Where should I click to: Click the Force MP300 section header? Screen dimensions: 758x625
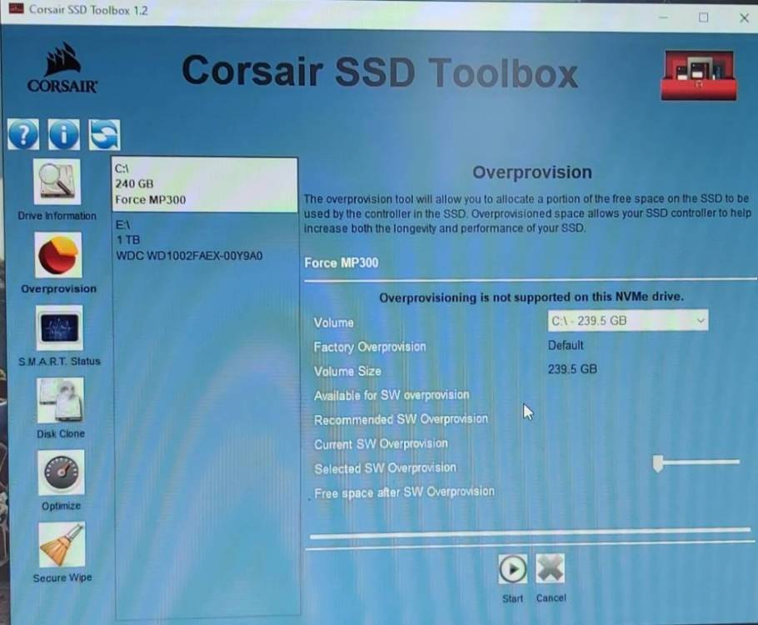click(342, 262)
